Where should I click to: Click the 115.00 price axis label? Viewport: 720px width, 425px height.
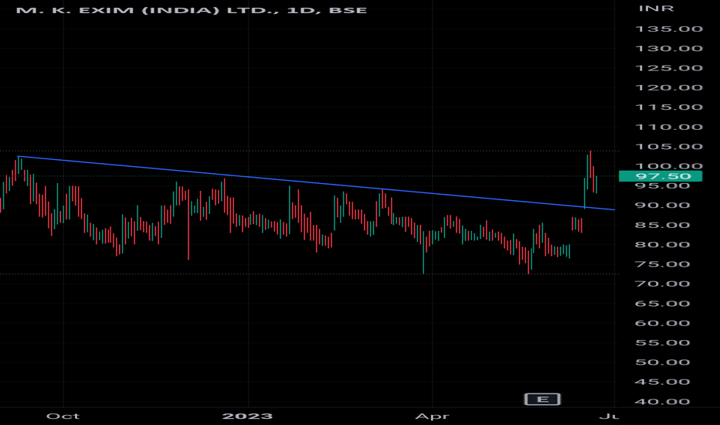pyautogui.click(x=668, y=107)
